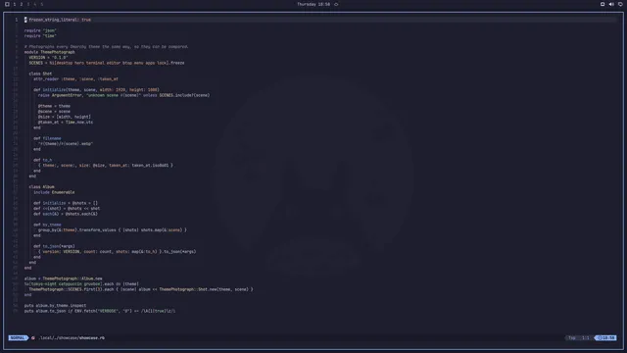
Task: Switch to workspace 3
Action: pos(28,4)
